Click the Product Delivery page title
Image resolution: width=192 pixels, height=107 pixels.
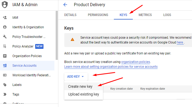point(89,5)
